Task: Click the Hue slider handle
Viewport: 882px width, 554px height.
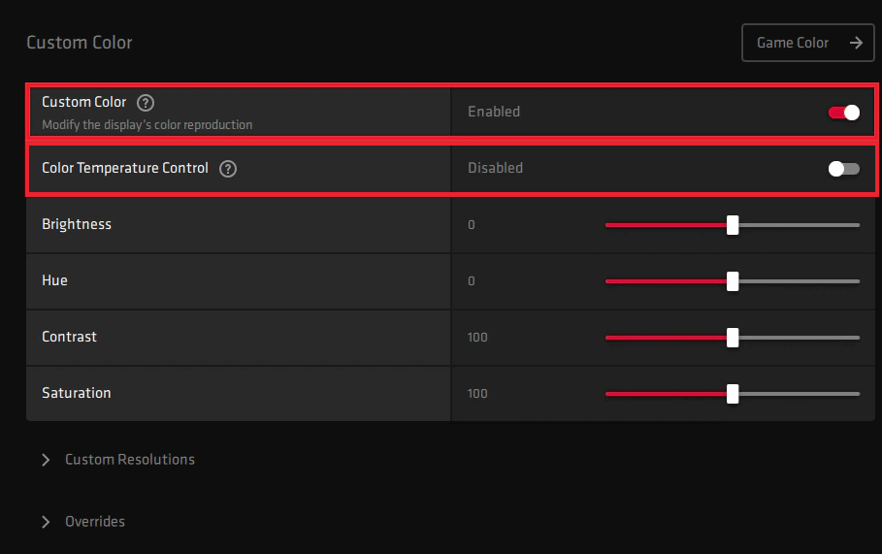Action: point(733,281)
